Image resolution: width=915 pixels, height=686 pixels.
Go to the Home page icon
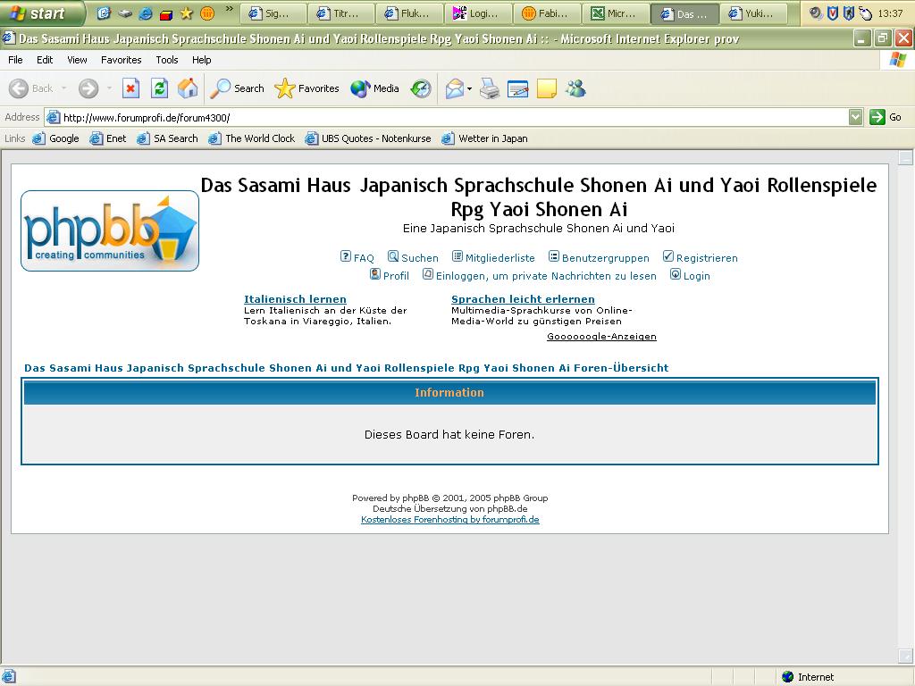188,88
